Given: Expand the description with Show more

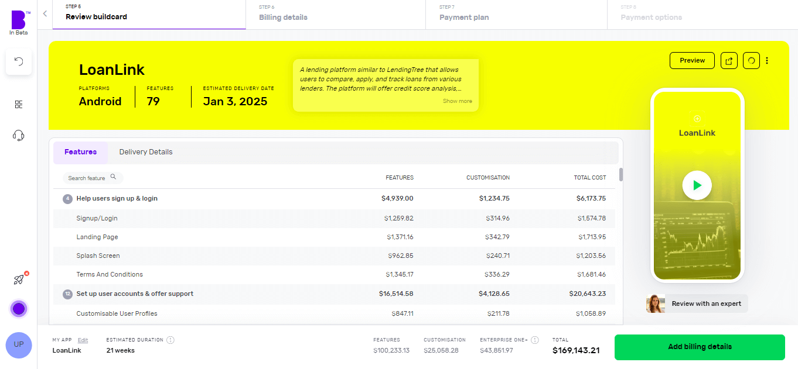Looking at the screenshot, I should pyautogui.click(x=458, y=101).
